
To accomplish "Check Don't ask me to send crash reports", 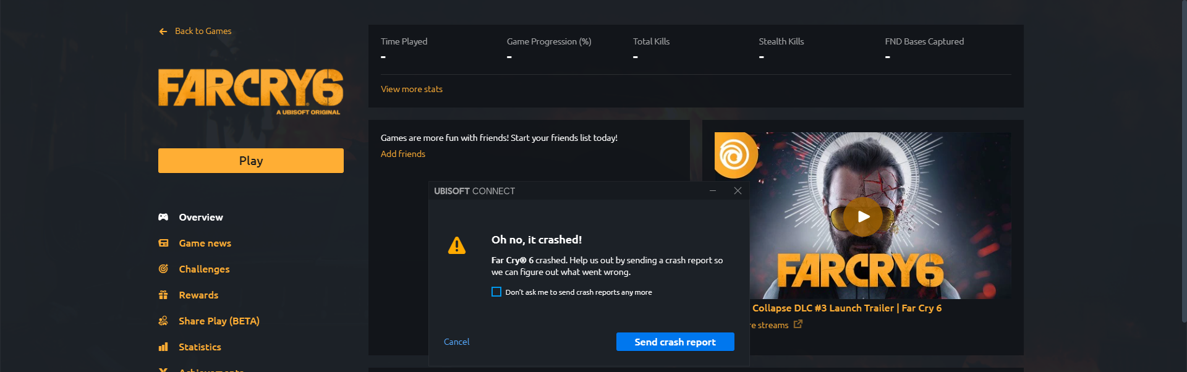I will tap(496, 292).
